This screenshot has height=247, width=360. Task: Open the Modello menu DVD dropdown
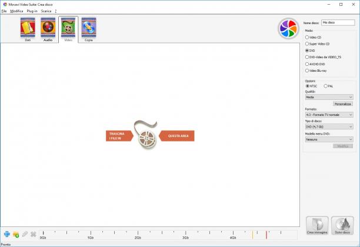point(329,139)
